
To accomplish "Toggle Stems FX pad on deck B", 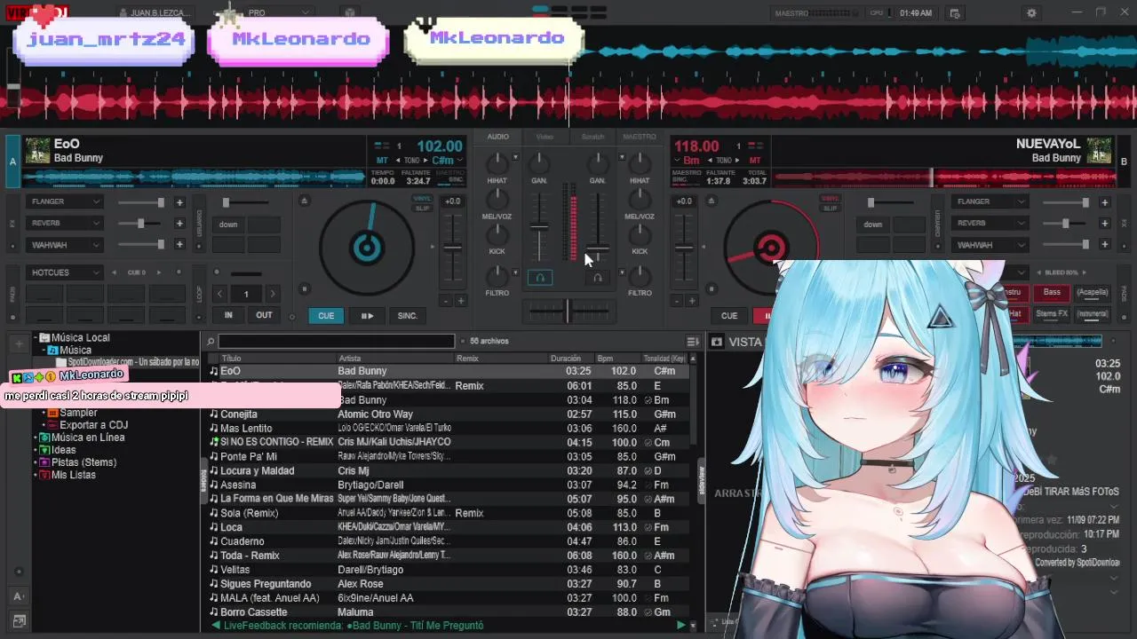I will coord(1052,313).
